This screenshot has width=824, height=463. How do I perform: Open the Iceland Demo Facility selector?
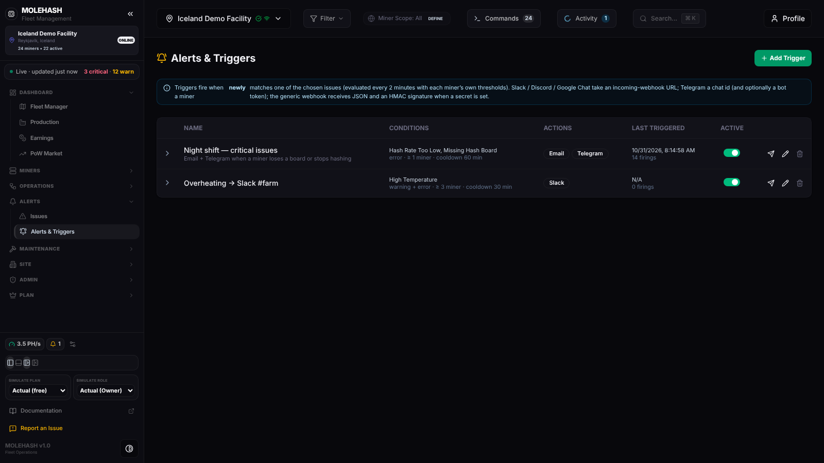click(224, 19)
